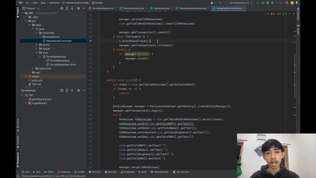Toggle the Favorites side tool window
The height and width of the screenshot is (178, 316).
point(18,142)
